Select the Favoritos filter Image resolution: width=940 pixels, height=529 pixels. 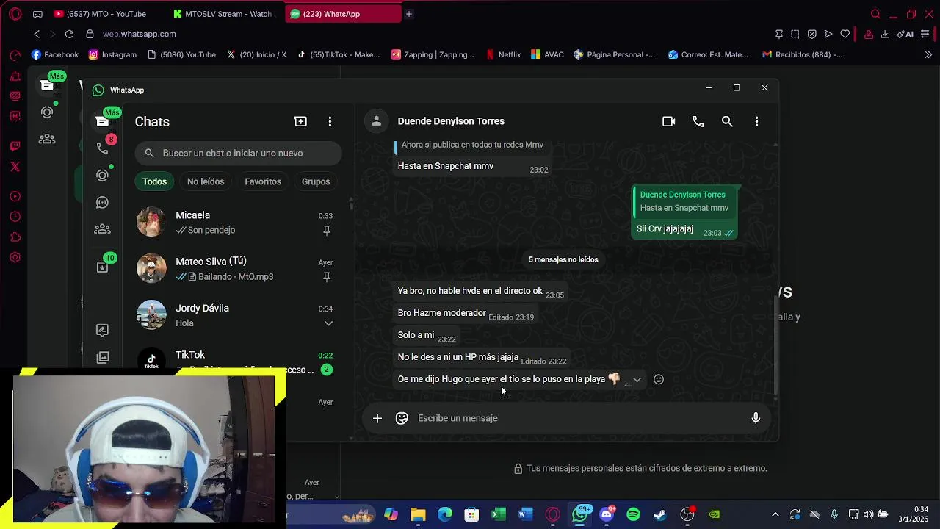(263, 181)
